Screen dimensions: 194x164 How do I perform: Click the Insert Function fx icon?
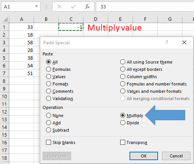click(x=87, y=7)
